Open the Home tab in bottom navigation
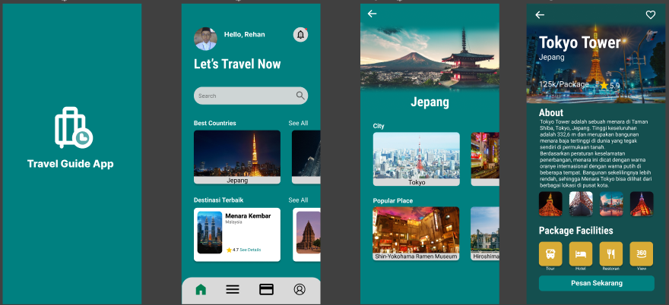Image resolution: width=669 pixels, height=305 pixels. 201,289
